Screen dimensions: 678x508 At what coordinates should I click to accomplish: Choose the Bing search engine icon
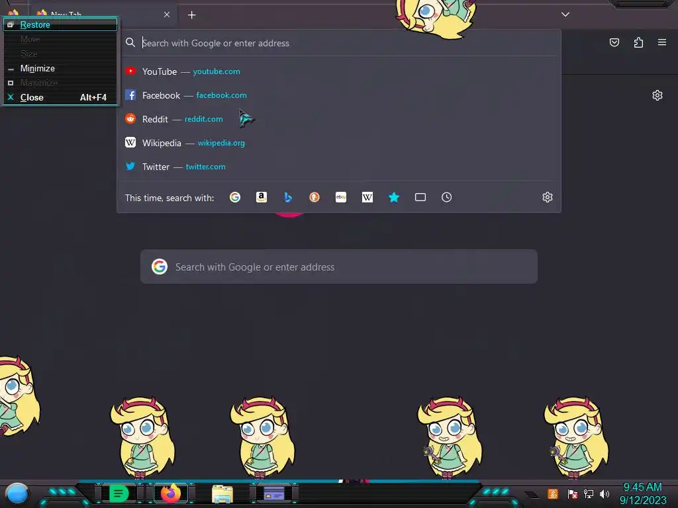288,197
